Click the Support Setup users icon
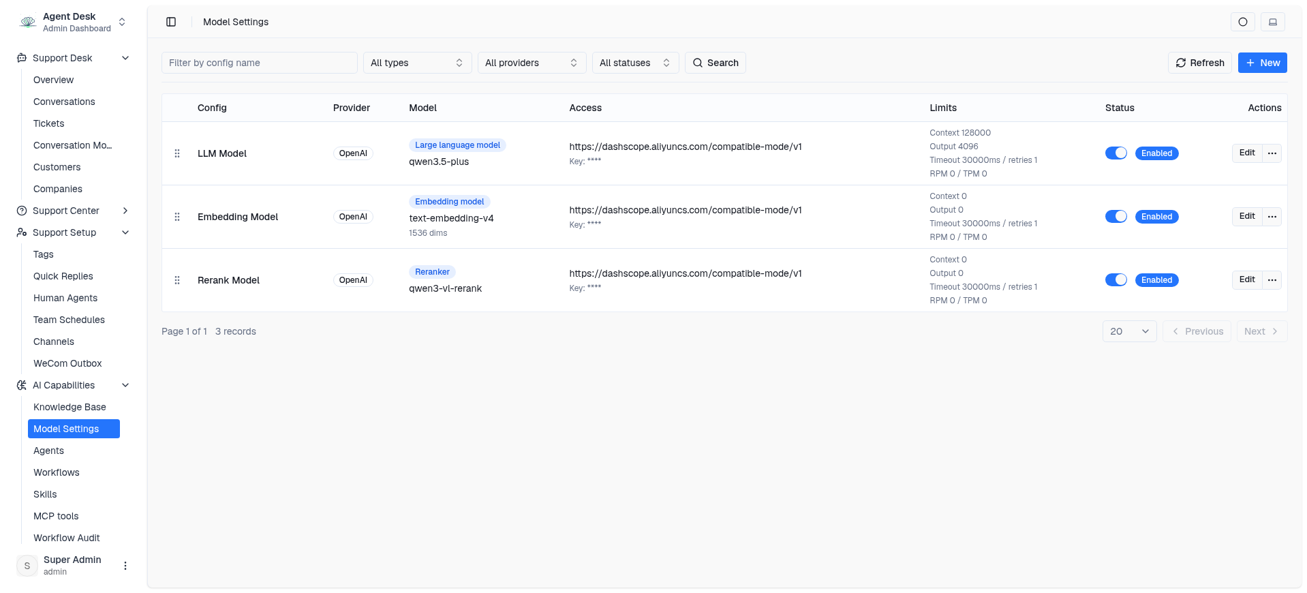 coord(22,232)
